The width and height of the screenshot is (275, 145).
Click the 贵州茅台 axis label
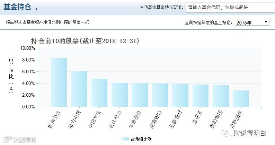[54, 120]
